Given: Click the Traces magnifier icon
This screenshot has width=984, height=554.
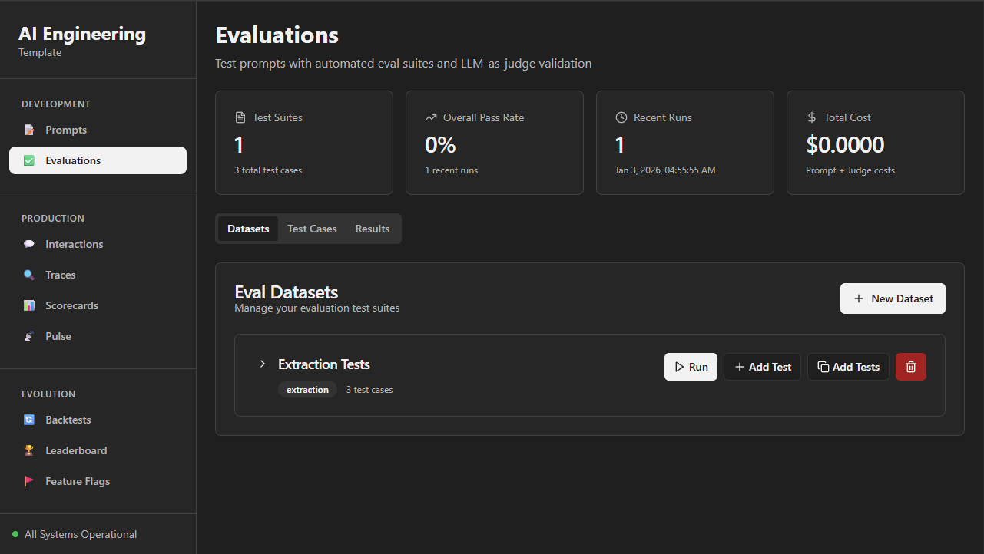Looking at the screenshot, I should [x=28, y=274].
